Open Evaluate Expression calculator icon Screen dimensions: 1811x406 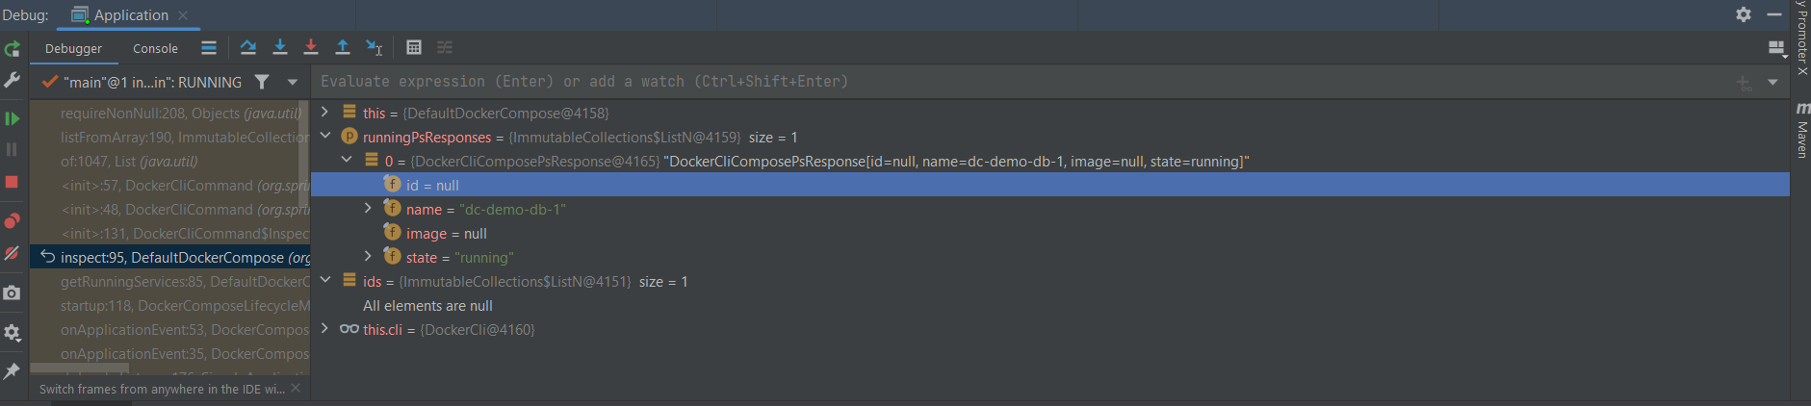click(414, 47)
